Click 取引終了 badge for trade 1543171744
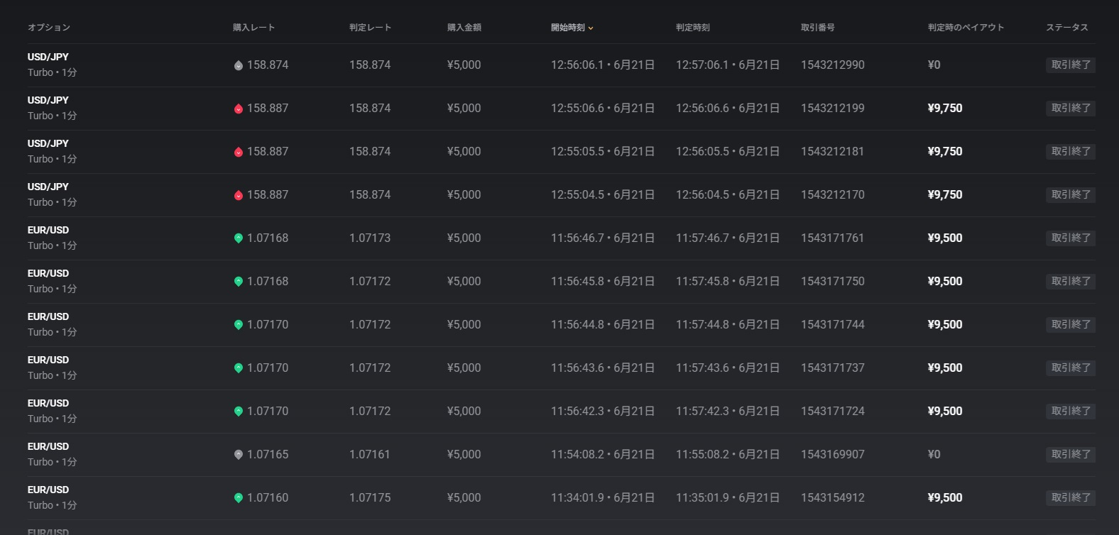Viewport: 1119px width, 535px height. point(1070,325)
